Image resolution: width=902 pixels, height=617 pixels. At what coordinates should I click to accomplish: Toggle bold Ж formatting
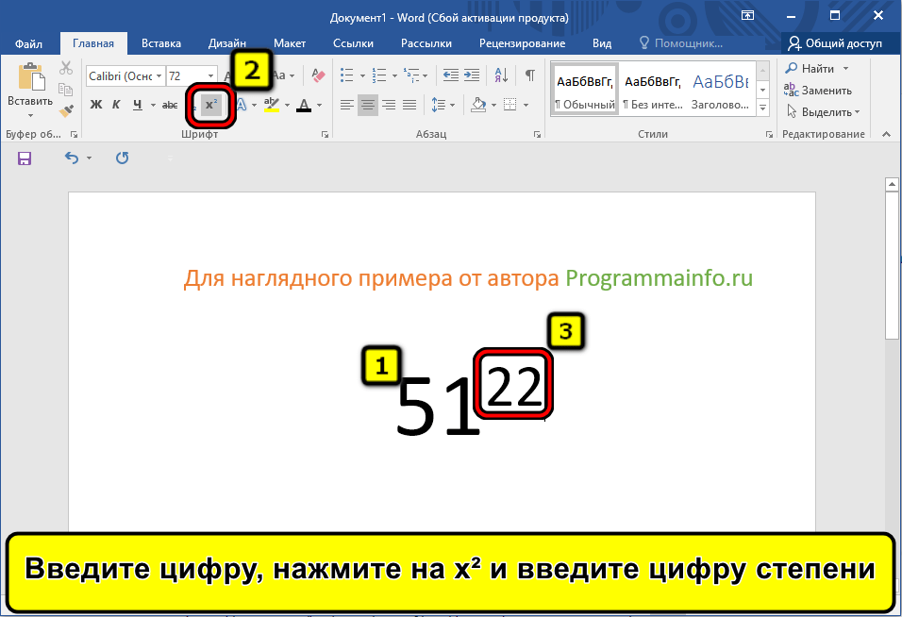[x=95, y=105]
